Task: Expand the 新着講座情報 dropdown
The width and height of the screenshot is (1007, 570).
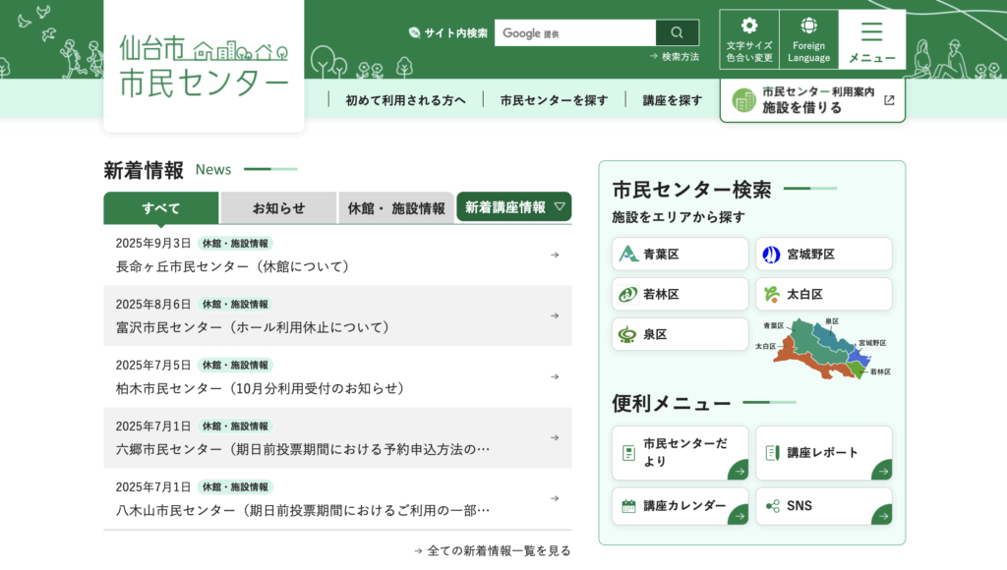Action: coord(513,207)
